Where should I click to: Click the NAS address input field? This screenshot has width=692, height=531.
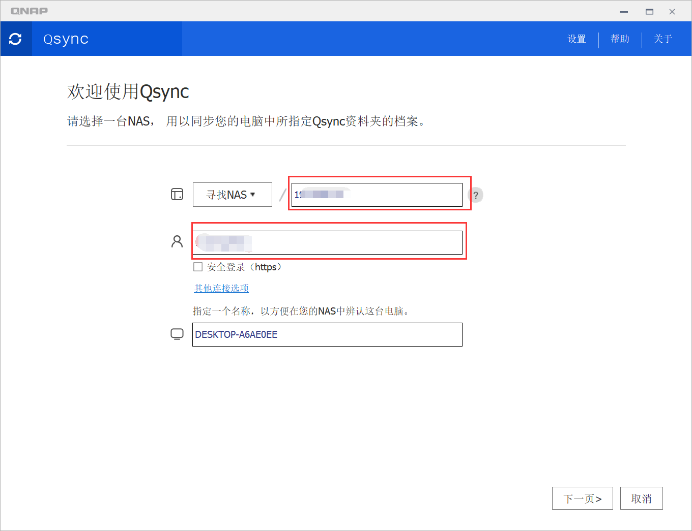click(377, 195)
